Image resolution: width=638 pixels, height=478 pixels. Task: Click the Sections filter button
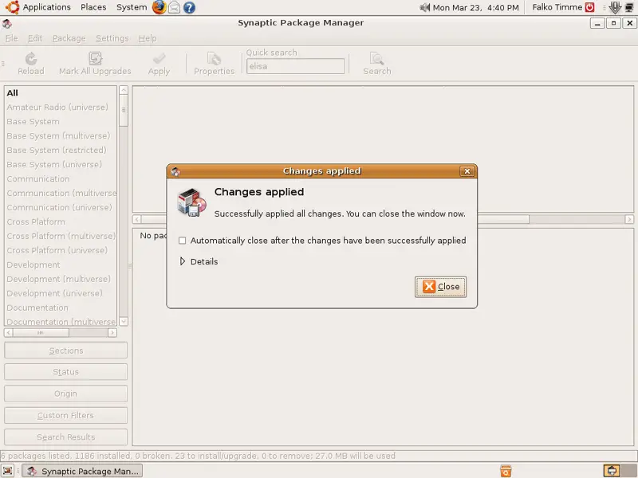[66, 351]
